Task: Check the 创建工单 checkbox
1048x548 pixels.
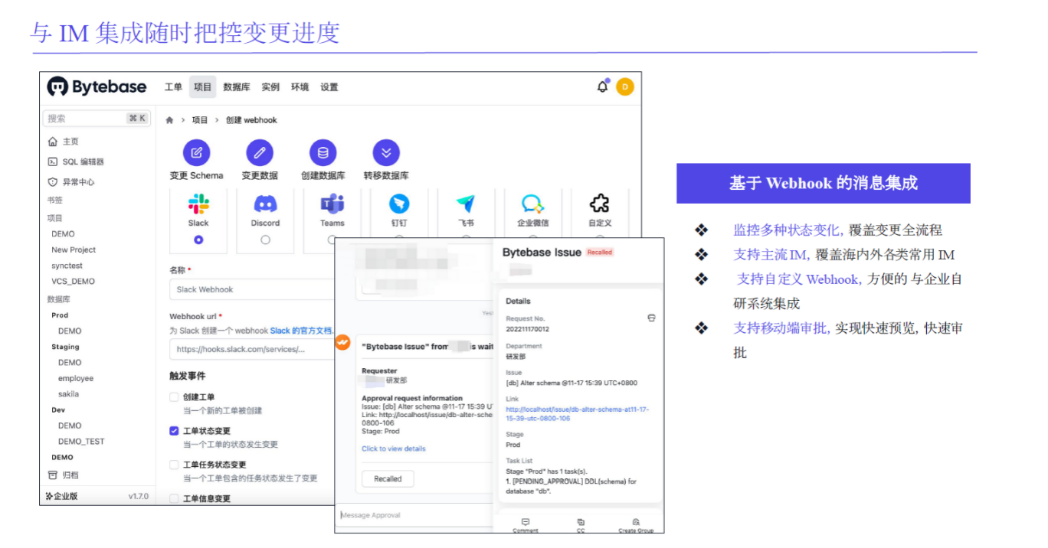Action: 174,397
